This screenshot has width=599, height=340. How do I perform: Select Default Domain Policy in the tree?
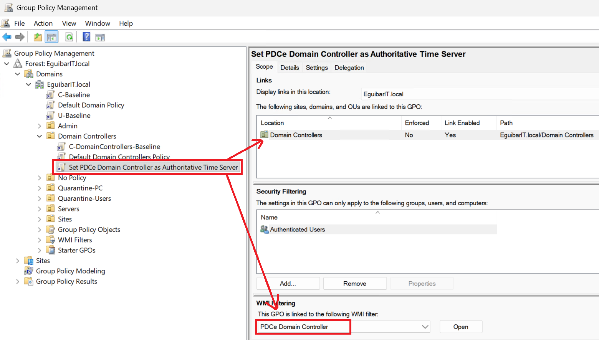pos(91,105)
